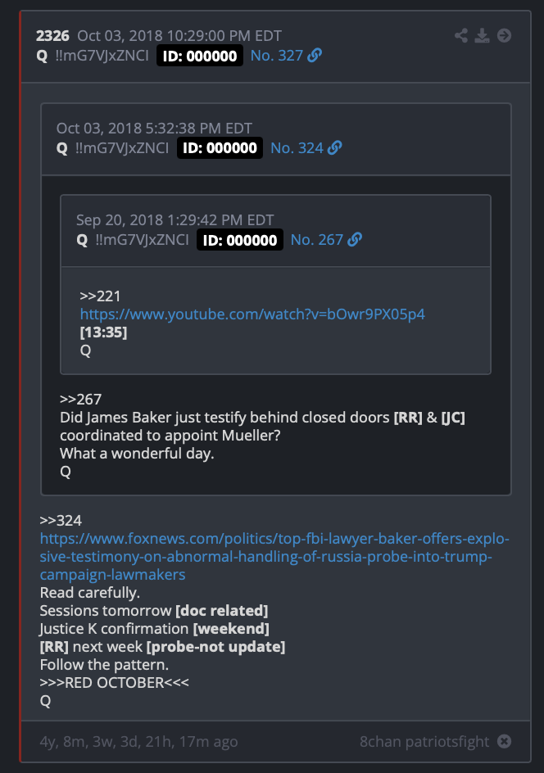Click the ID: 000000 badge on post 267

240,240
